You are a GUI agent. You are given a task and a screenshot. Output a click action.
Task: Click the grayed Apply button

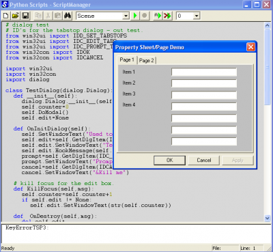[238, 160]
